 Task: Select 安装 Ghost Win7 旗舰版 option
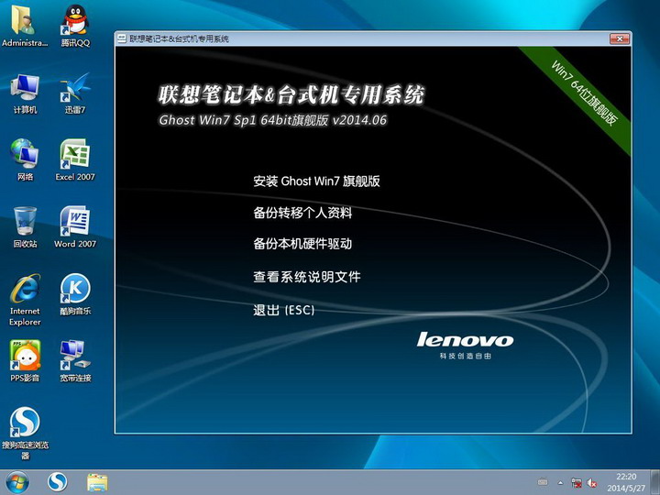tap(316, 181)
